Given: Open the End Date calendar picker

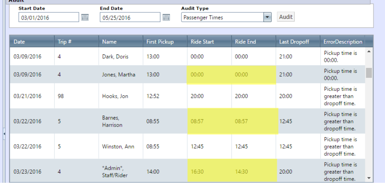Looking at the screenshot, I should click(x=166, y=17).
